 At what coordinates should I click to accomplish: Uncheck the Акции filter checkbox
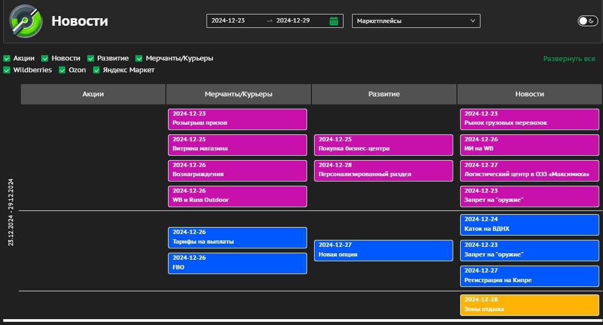pos(7,58)
